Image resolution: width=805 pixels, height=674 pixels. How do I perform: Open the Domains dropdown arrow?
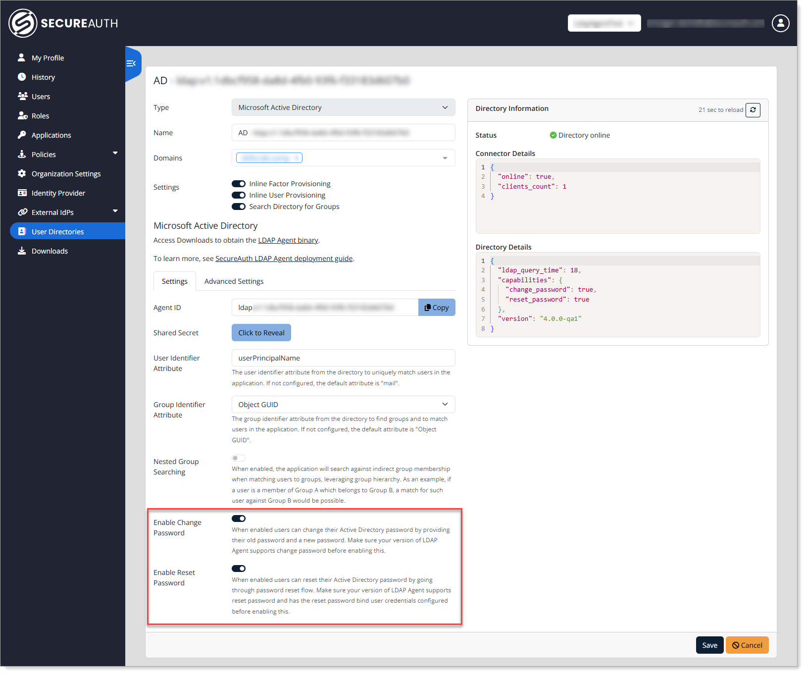click(x=445, y=158)
